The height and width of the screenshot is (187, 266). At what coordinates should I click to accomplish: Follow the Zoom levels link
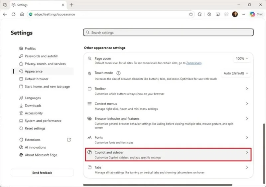pyautogui.click(x=194, y=63)
